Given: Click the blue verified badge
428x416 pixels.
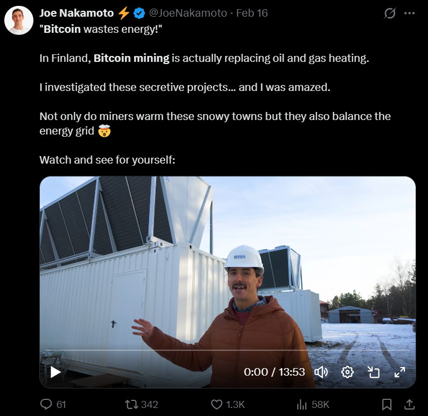Looking at the screenshot, I should pyautogui.click(x=139, y=13).
